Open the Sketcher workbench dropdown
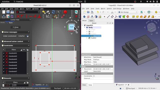 coord(28,12)
